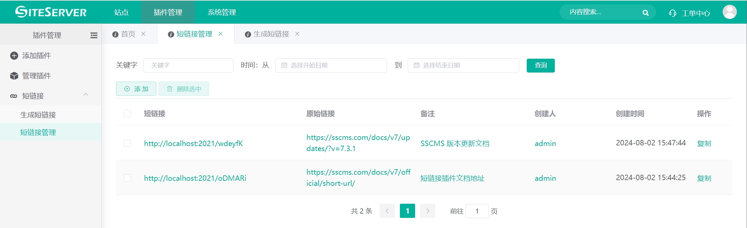The image size is (747, 228).
Task: Click the 添加 button
Action: [x=136, y=89]
